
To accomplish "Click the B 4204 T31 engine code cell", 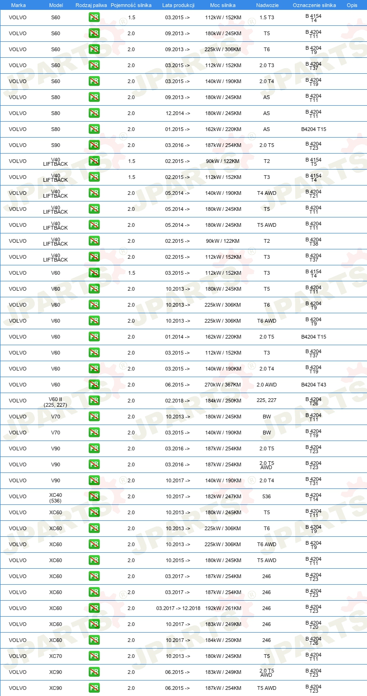I will tap(313, 481).
